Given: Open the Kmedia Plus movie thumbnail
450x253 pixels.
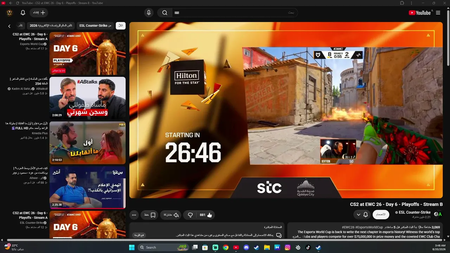Looking at the screenshot, I should point(88,143).
